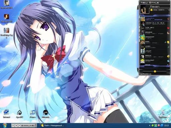Click Moonlight's avatar thumbnail
Screen dimensions: 171x128
[142, 61]
